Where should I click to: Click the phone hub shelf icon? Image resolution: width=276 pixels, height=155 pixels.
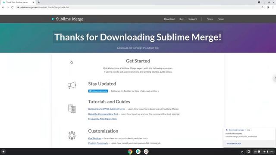248,152
